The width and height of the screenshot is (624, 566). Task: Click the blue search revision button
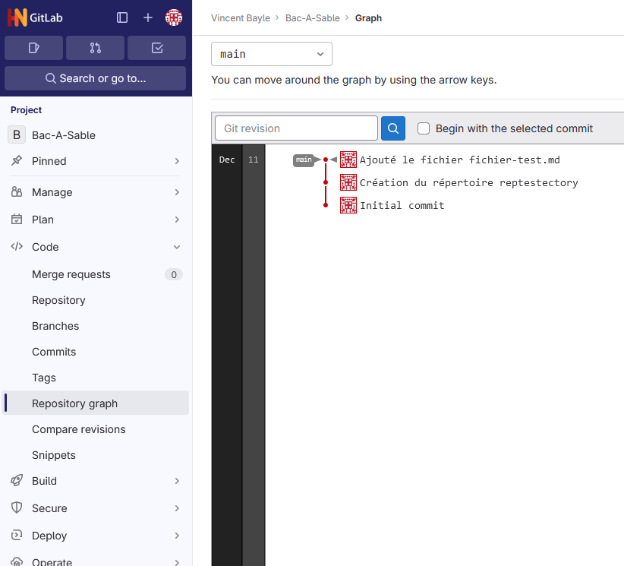(392, 128)
